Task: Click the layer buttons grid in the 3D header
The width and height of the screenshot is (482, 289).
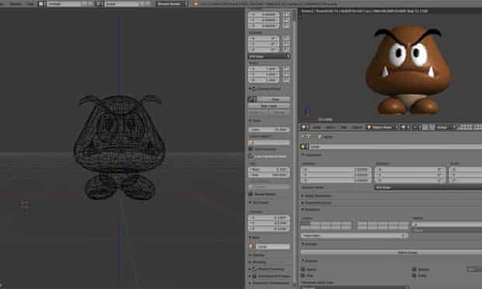Action: click(470, 127)
